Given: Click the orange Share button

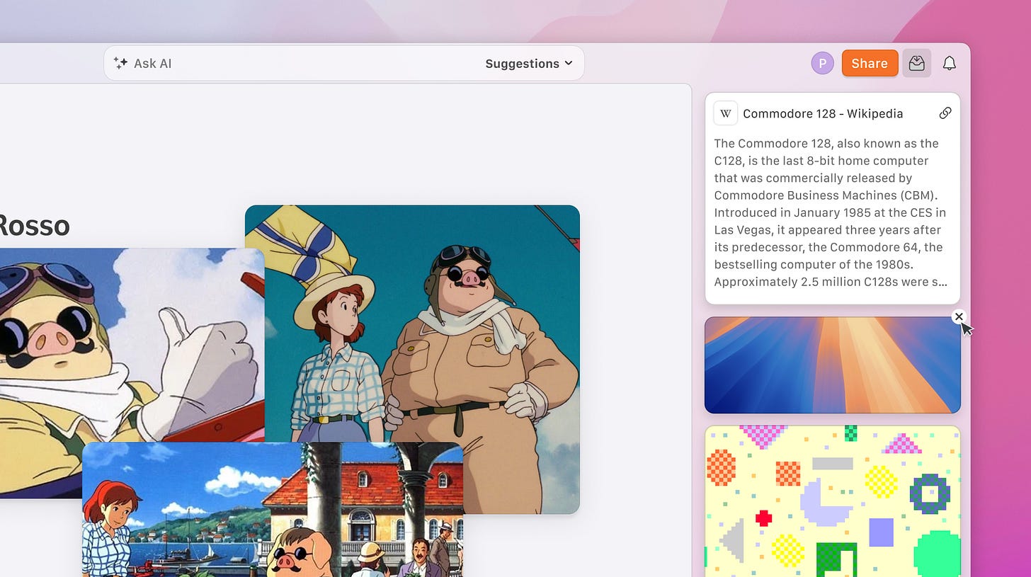Looking at the screenshot, I should coord(870,63).
